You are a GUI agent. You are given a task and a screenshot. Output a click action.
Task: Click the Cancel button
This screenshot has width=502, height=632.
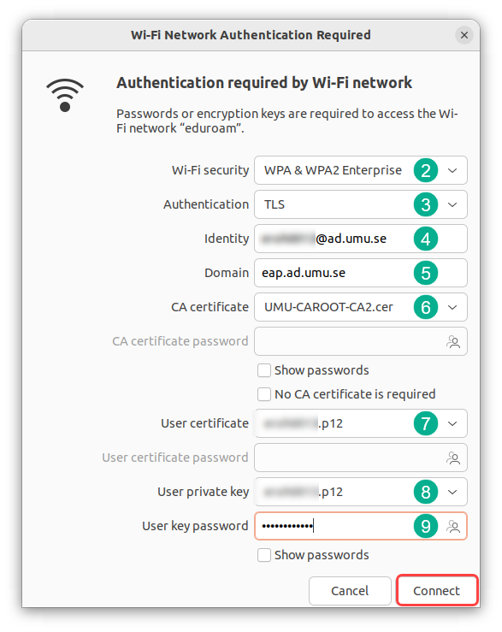pos(350,590)
